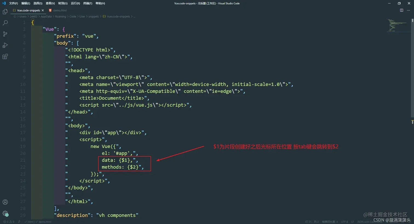Split the editor to the right
The image size is (414, 224).
tap(401, 10)
